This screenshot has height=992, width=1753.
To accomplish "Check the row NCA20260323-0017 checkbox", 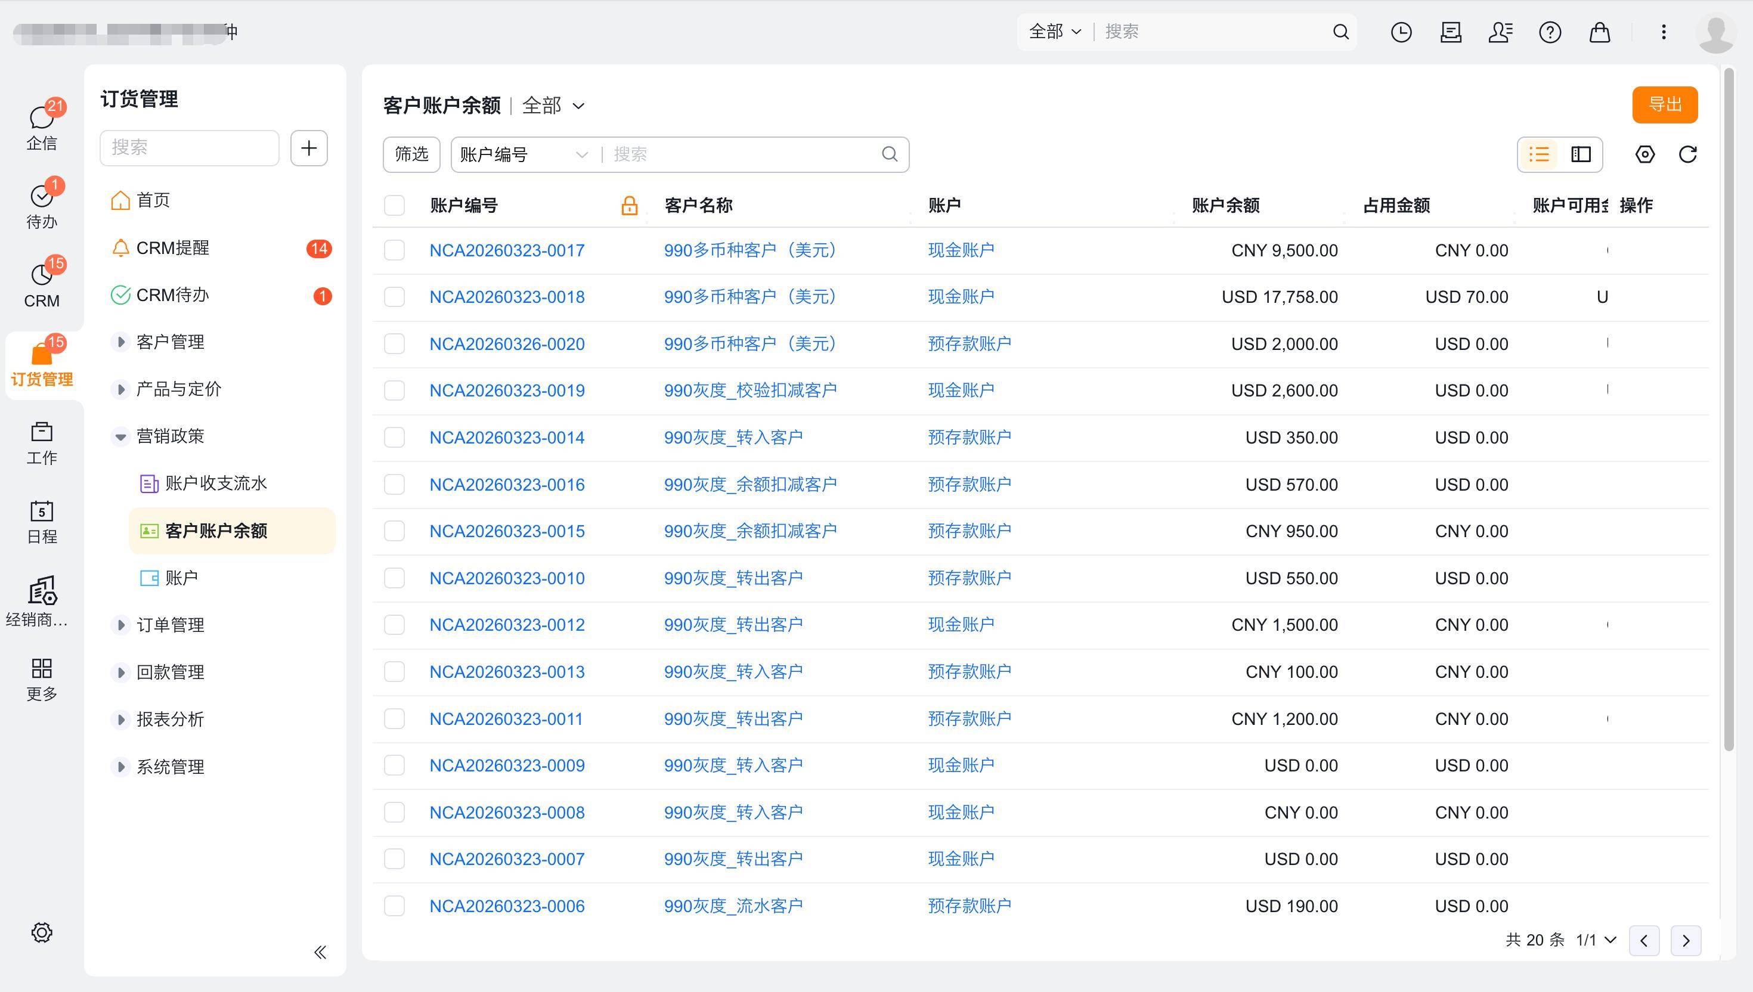I will (395, 250).
